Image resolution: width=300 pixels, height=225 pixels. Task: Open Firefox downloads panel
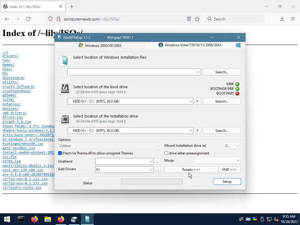pyautogui.click(x=282, y=19)
